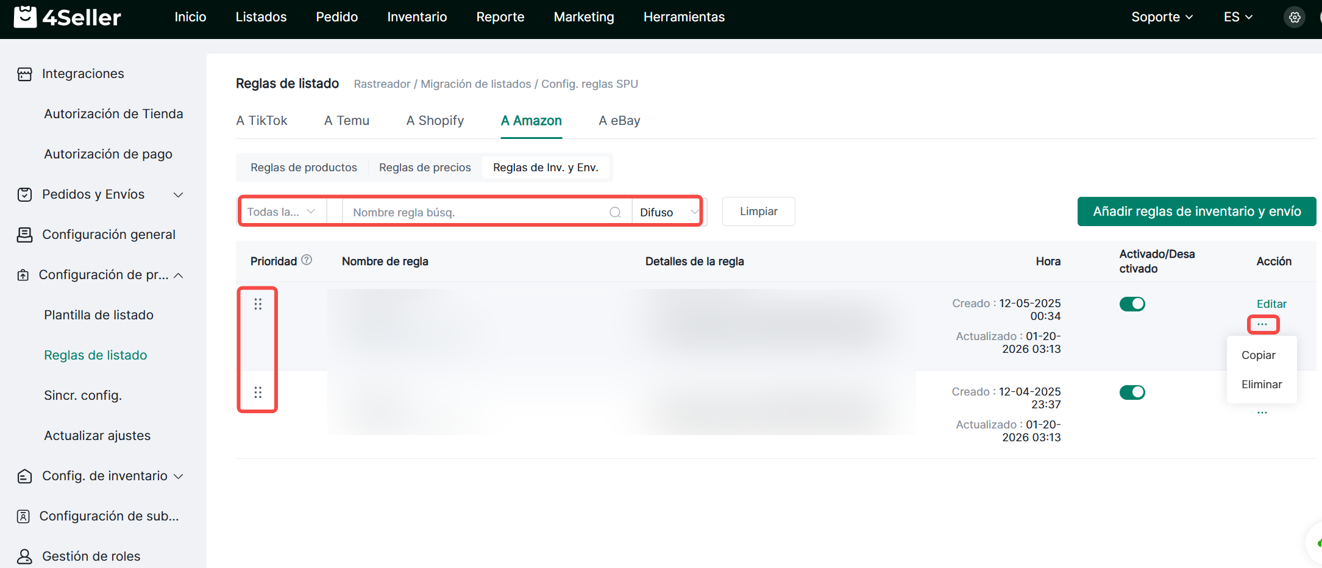Open Configuración general in the sidebar
Screen dimensions: 1322x568
[108, 235]
